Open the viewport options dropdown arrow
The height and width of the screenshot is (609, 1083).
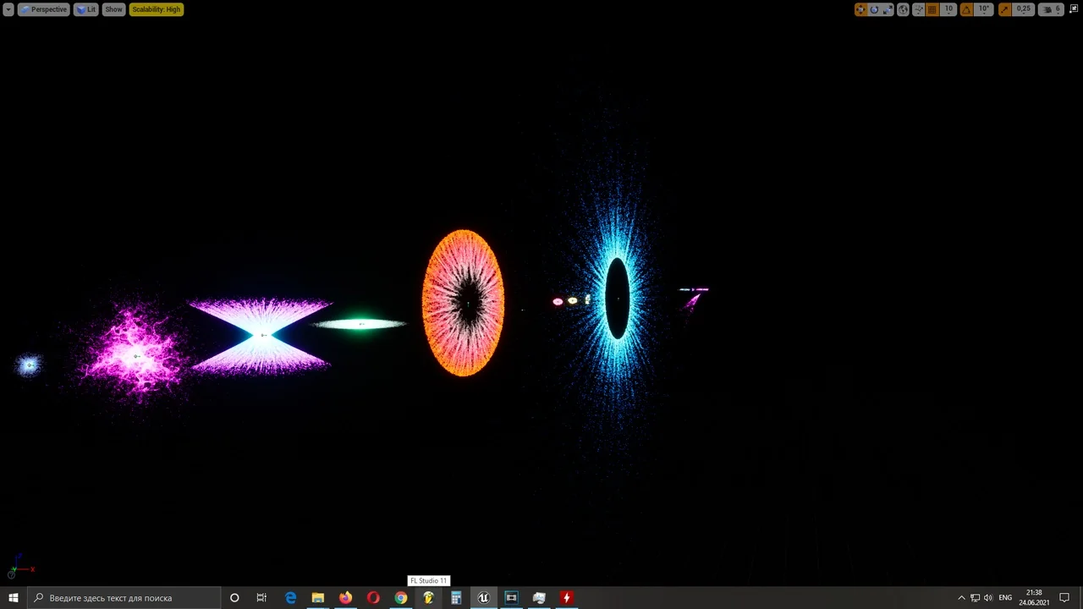8,9
